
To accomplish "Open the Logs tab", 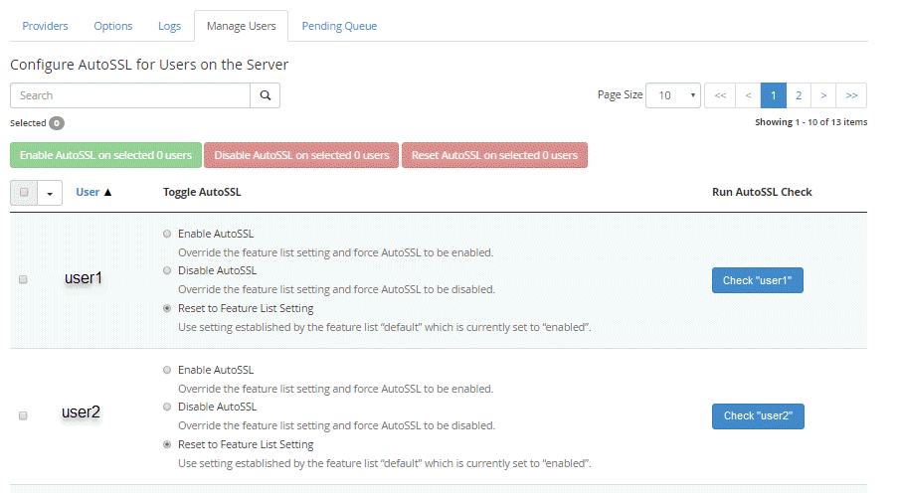I will click(x=169, y=26).
